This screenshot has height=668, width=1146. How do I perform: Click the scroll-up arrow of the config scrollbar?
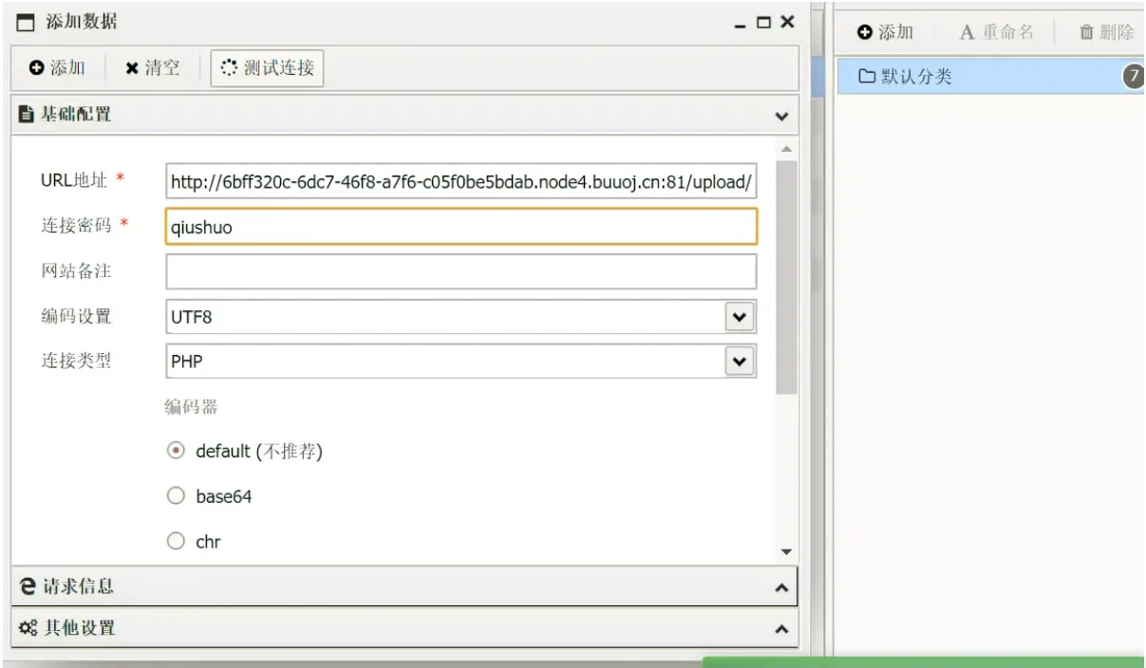(x=785, y=150)
